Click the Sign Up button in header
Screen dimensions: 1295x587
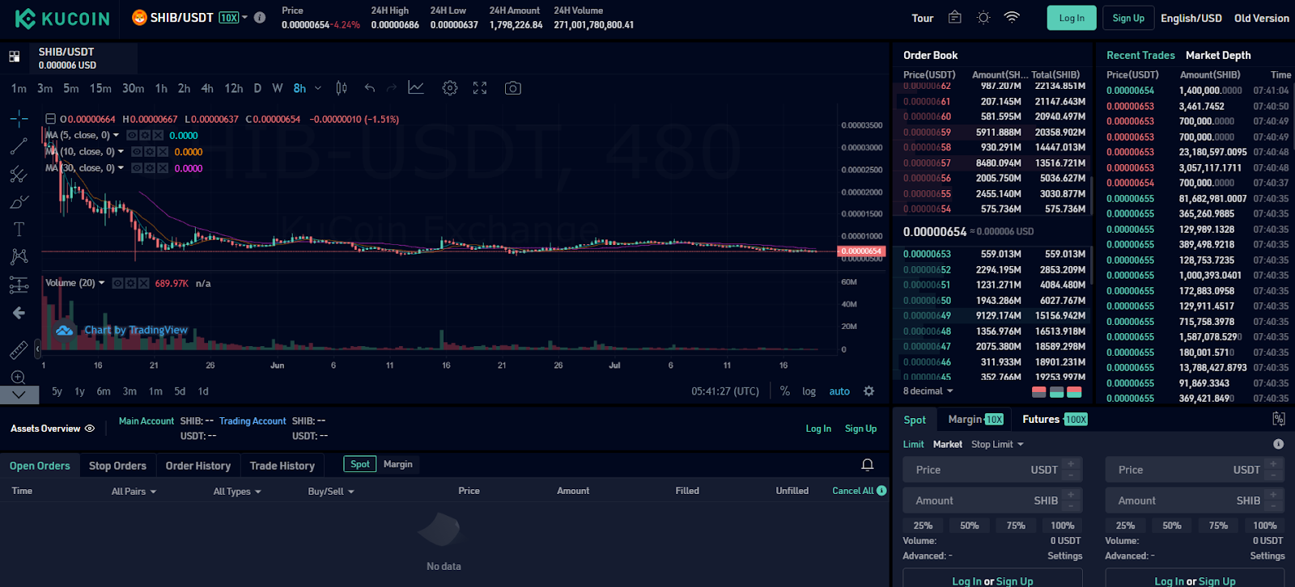point(1128,18)
